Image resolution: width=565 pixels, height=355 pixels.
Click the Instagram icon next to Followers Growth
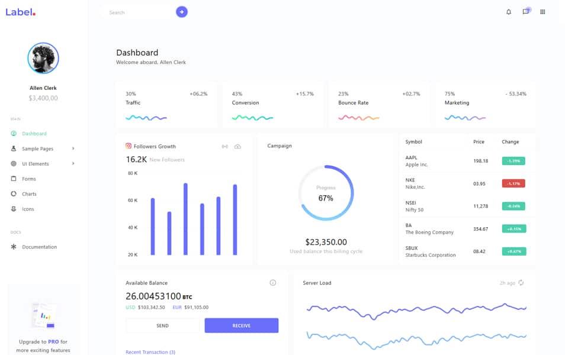(130, 146)
